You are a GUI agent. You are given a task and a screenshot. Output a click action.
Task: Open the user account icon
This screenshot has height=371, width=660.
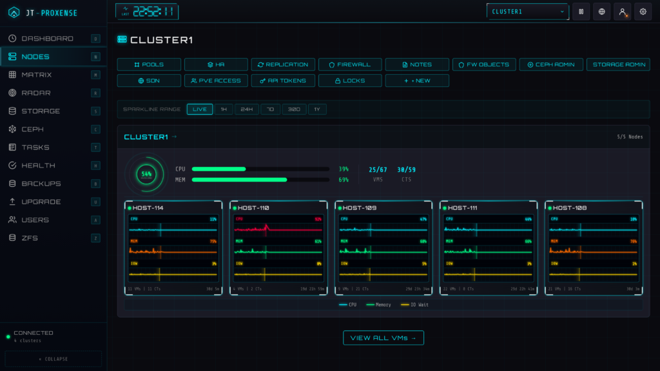click(622, 12)
